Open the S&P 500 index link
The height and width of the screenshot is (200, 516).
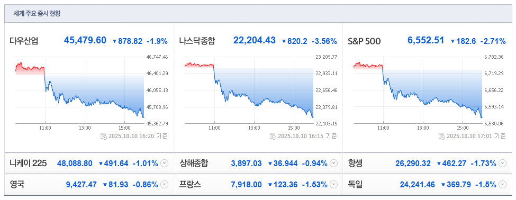pos(364,41)
